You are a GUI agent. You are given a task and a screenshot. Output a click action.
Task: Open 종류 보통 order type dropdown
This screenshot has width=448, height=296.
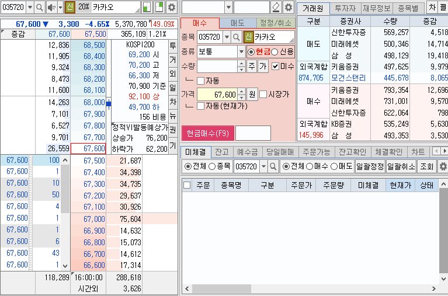[241, 52]
